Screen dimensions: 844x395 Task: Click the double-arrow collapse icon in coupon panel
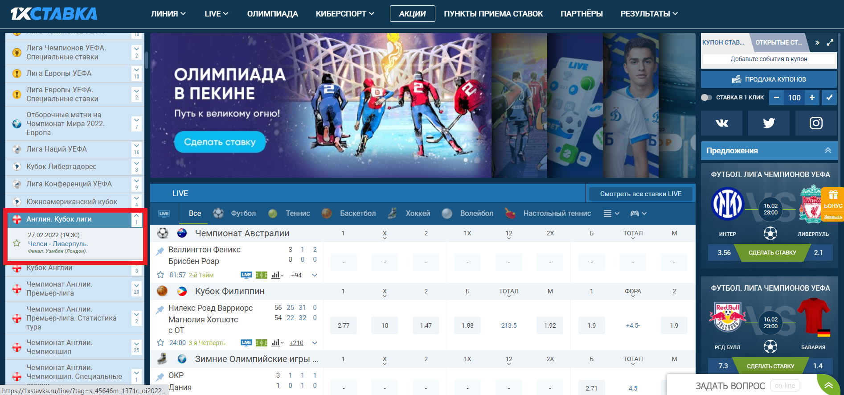click(817, 43)
